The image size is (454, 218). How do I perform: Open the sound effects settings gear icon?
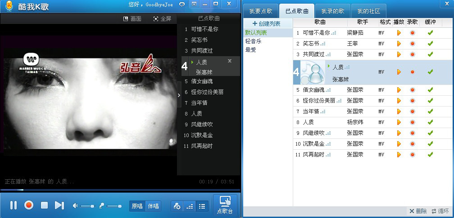click(177, 206)
